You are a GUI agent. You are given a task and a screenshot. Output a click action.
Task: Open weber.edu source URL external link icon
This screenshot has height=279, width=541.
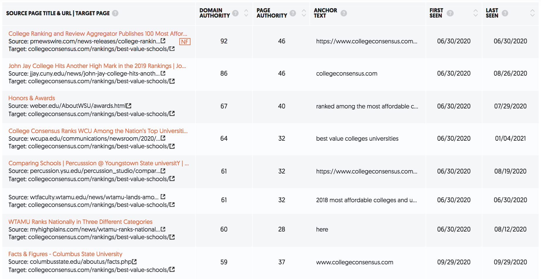(129, 106)
